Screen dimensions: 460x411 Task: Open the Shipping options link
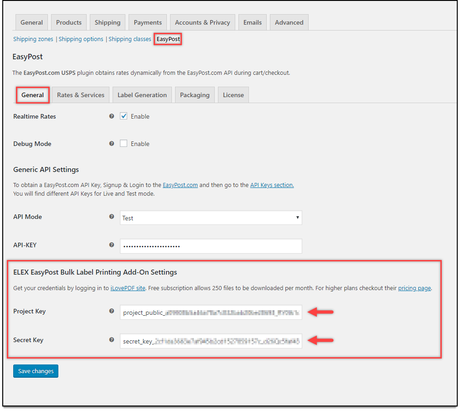pos(81,39)
